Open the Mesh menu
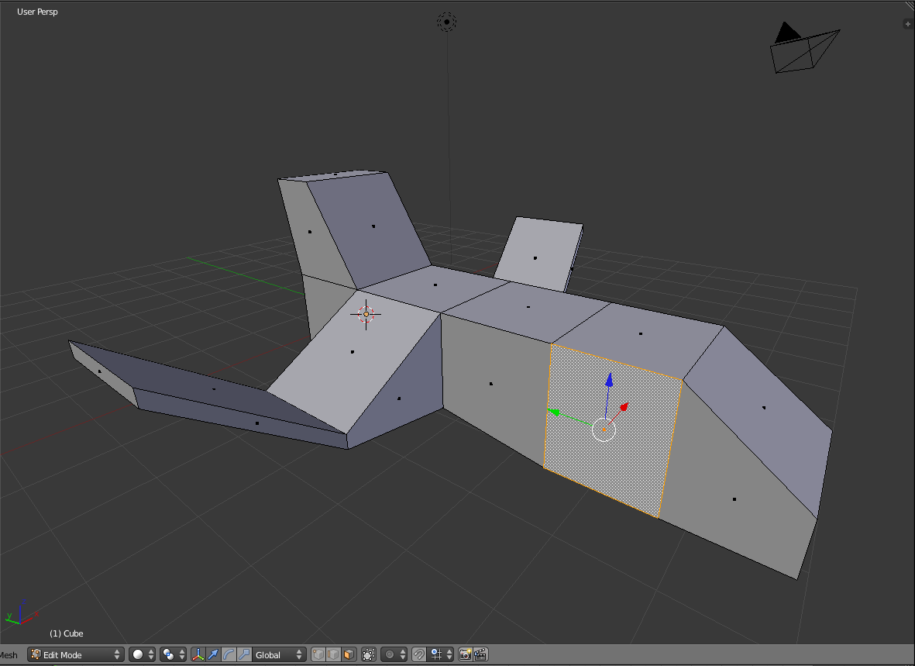Screen dimensions: 915x666 8,654
